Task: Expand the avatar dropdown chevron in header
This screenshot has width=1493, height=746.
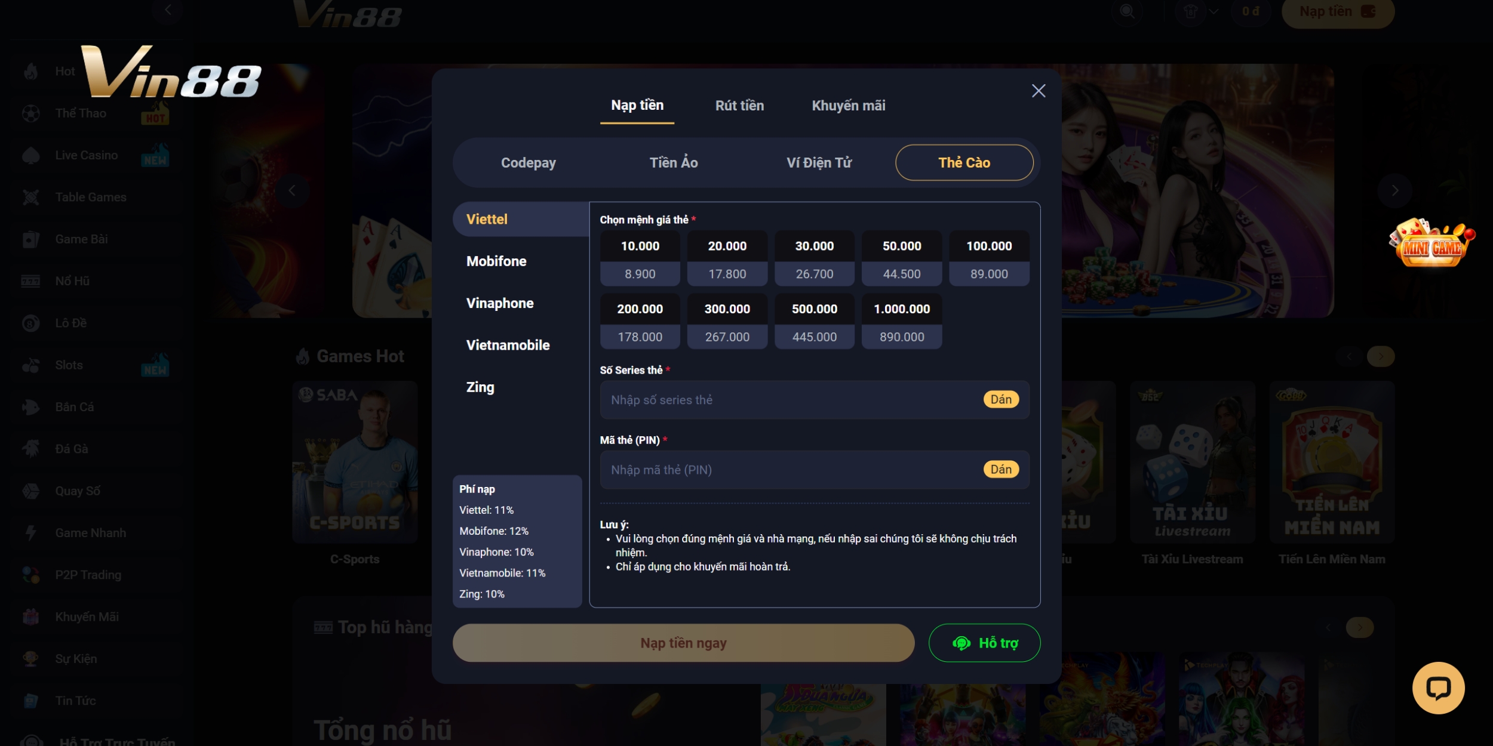Action: point(1213,11)
